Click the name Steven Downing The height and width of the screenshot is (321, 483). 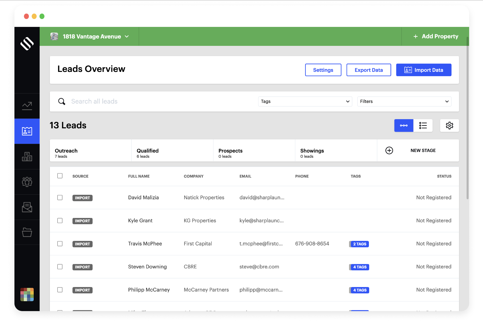tap(147, 267)
